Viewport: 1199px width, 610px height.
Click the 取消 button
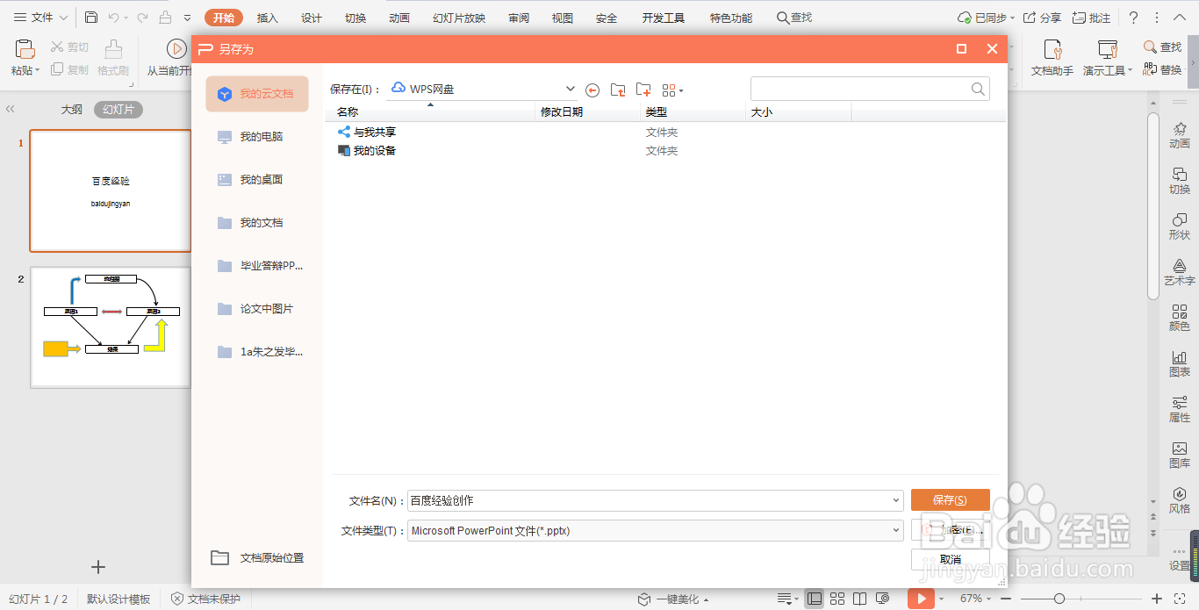951,559
